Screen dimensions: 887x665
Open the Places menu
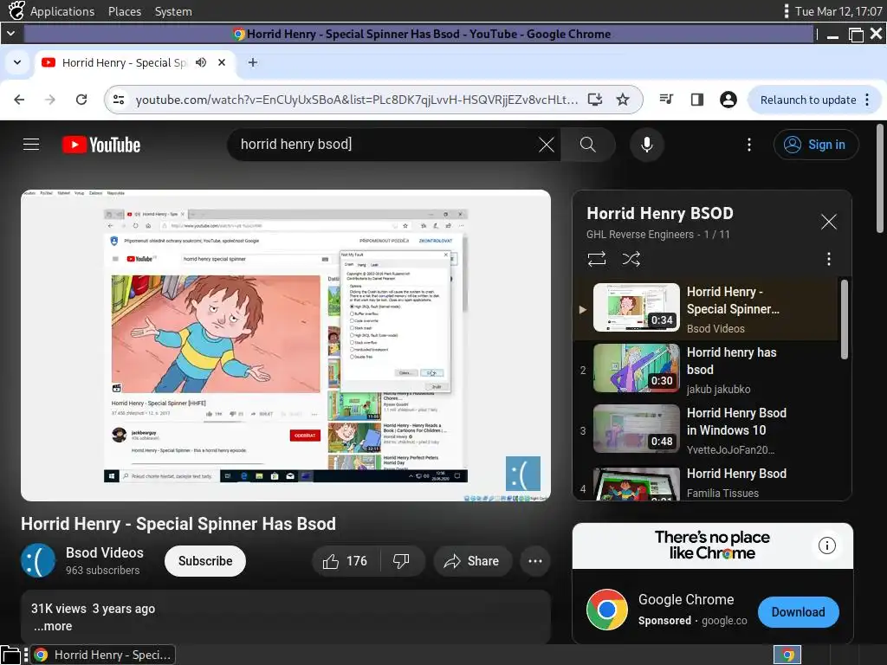point(125,11)
